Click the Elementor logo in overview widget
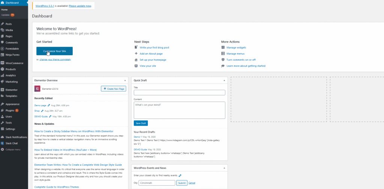384x189 pixels. 37,89
